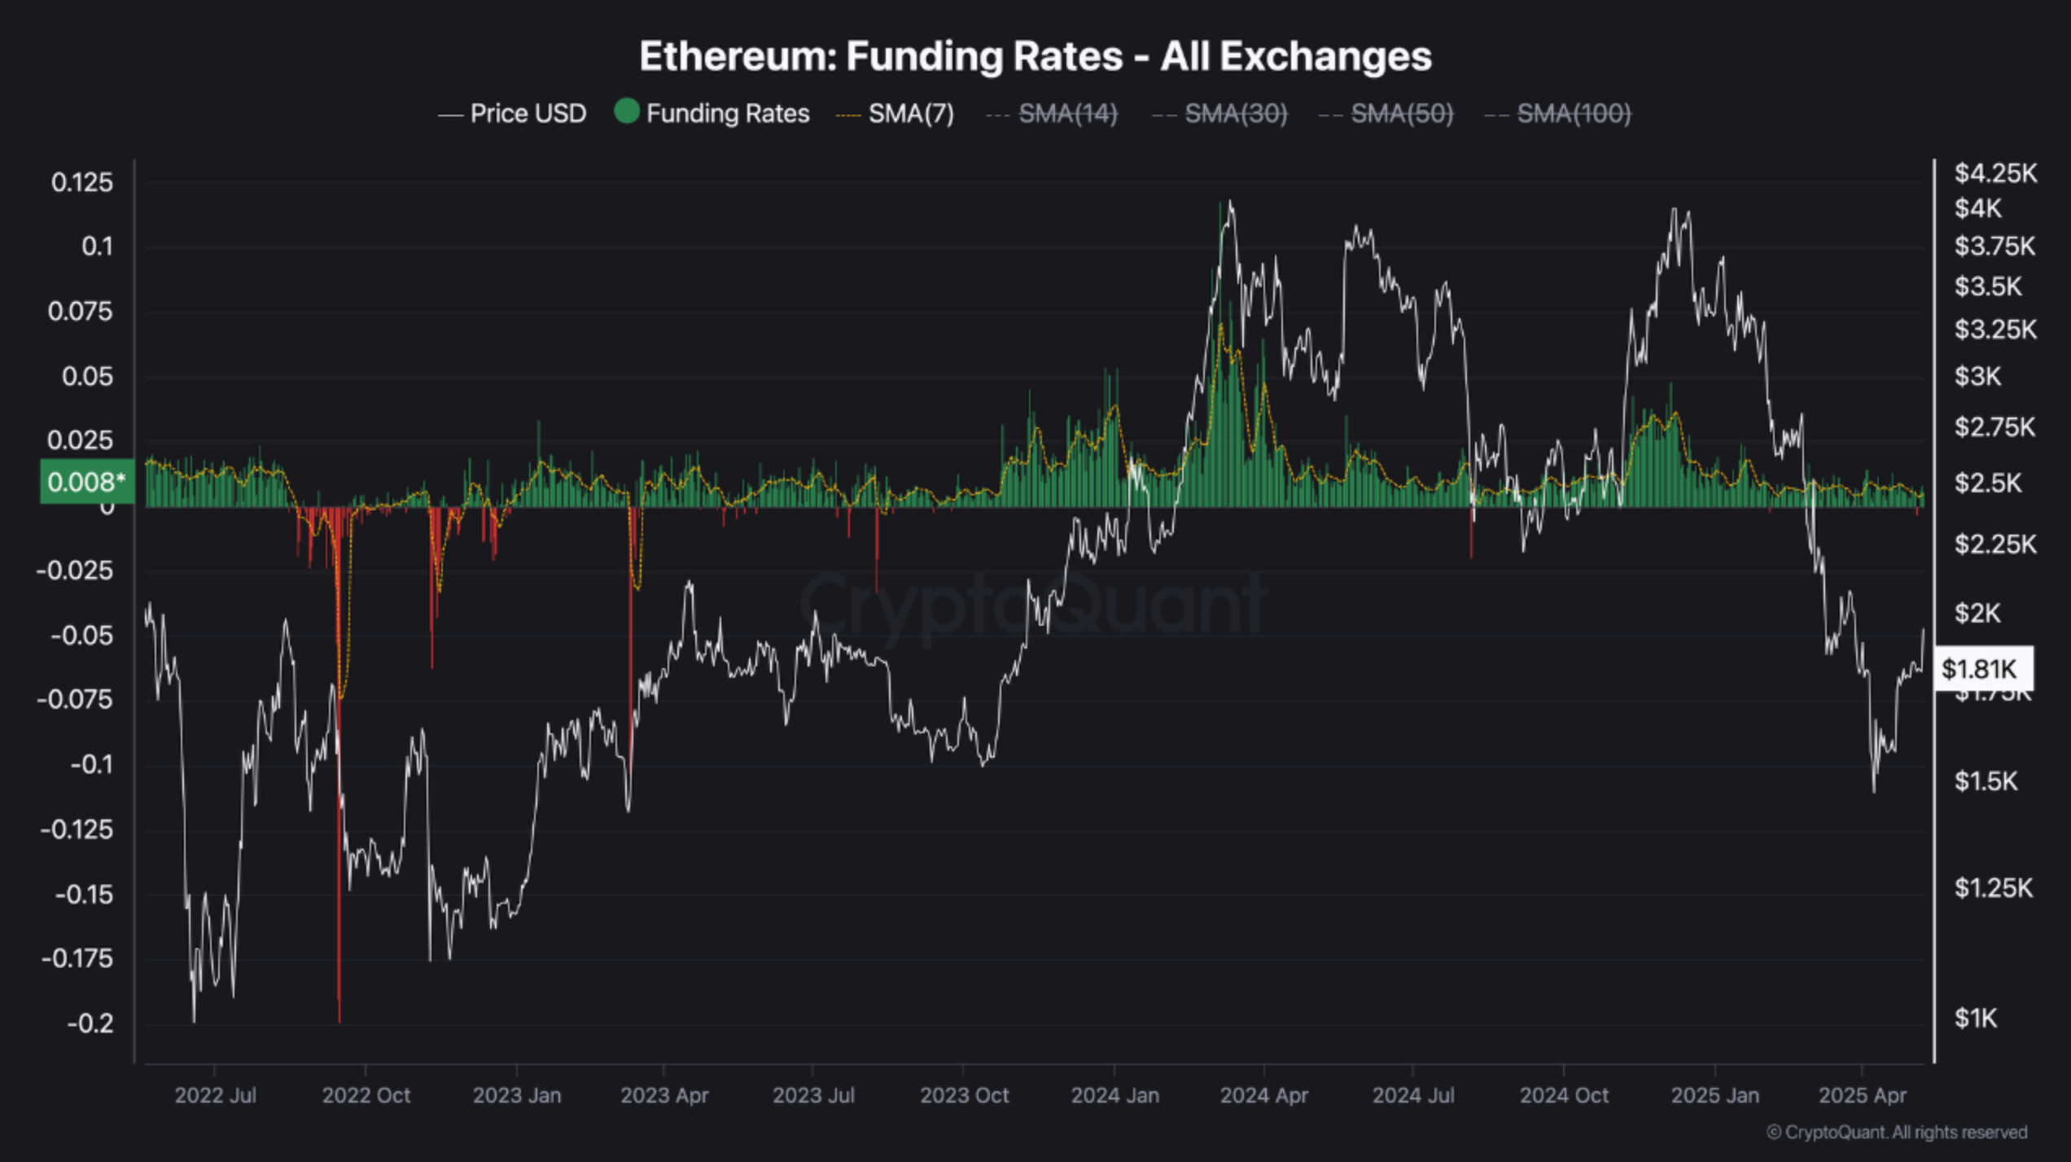The width and height of the screenshot is (2071, 1162).
Task: Click the 2025 Apr date axis label
Action: (1862, 1095)
